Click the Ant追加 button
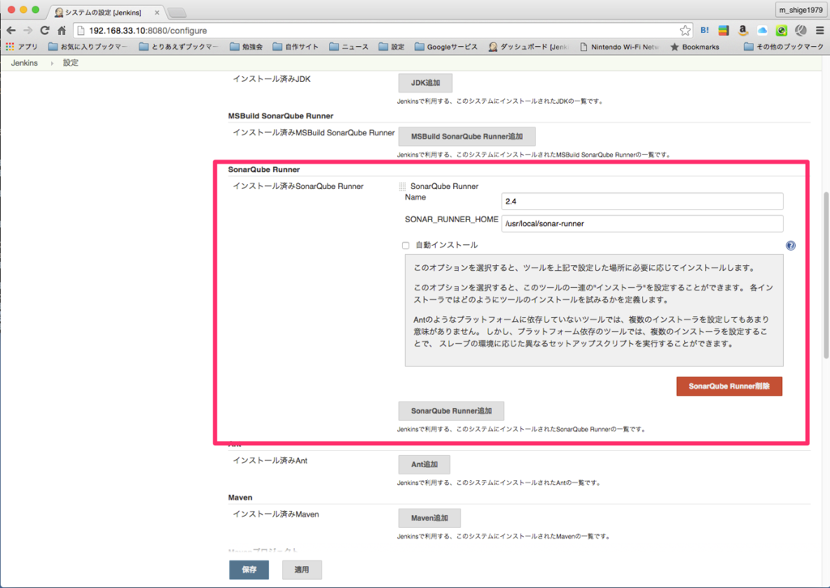 (x=424, y=464)
